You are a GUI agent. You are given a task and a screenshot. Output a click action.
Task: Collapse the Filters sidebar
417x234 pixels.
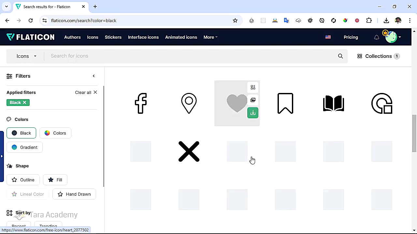94,76
